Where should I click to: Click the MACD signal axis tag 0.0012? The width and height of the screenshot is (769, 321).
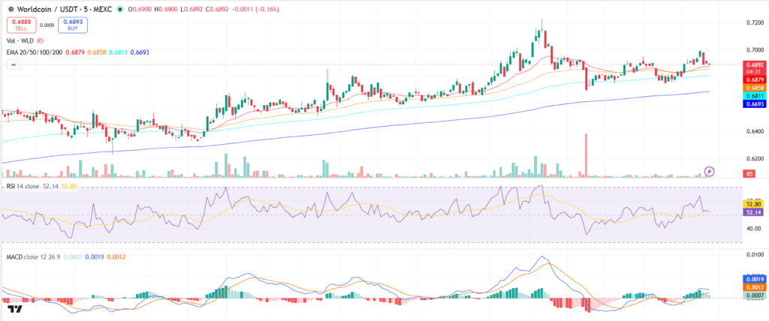pos(755,286)
